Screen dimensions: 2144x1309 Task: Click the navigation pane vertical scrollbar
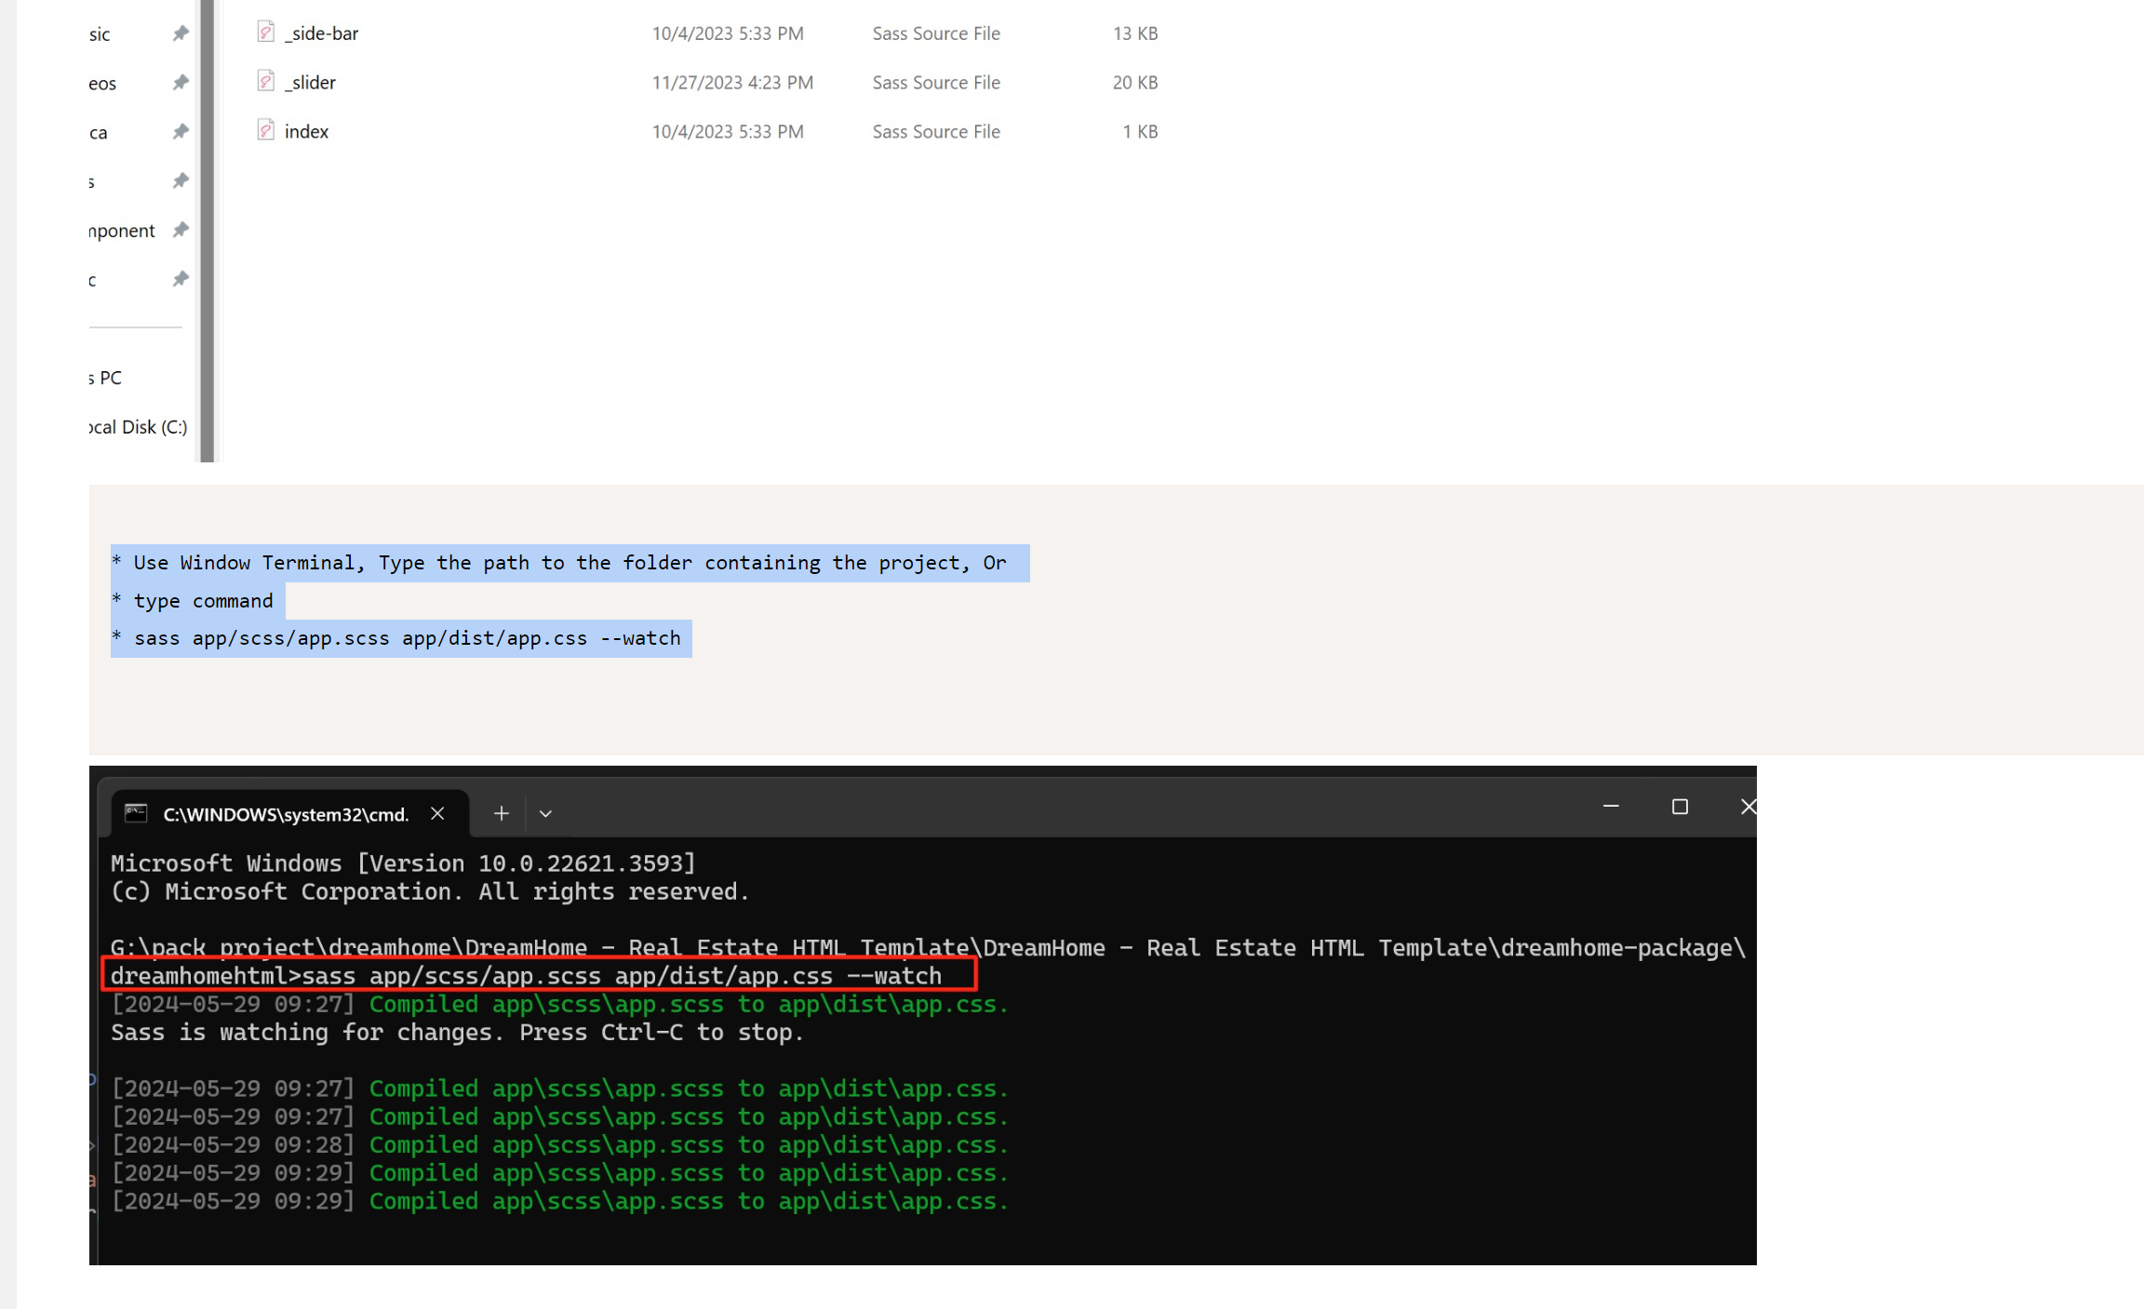(208, 230)
